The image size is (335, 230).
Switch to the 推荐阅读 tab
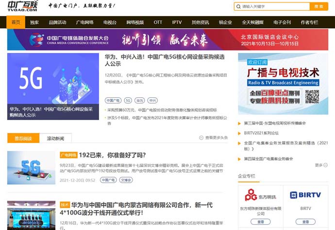pyautogui.click(x=23, y=138)
